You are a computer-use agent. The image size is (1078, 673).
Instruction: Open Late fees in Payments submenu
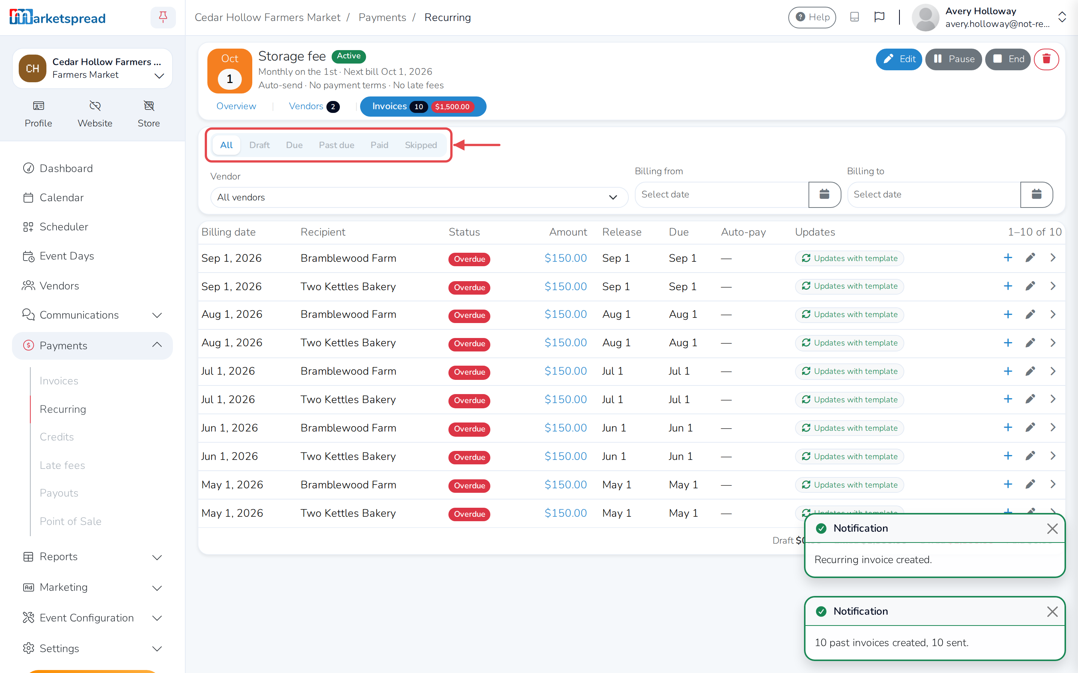tap(63, 465)
